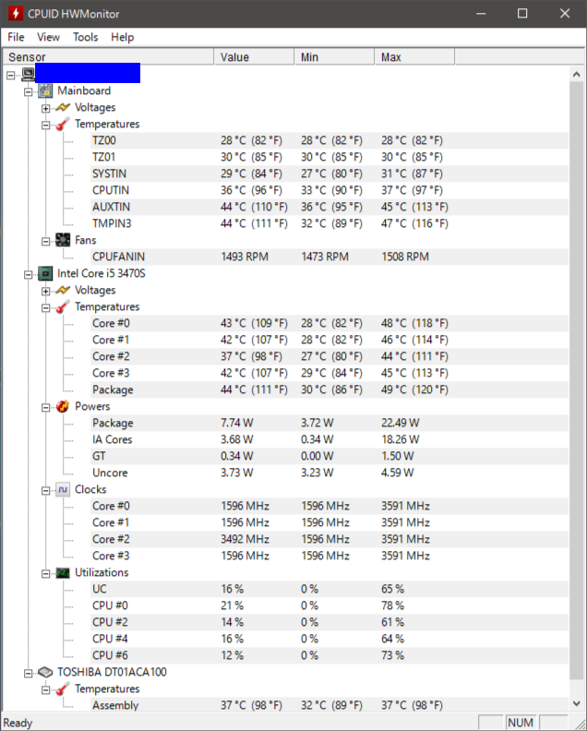Click the Min column header
587x731 pixels.
334,57
